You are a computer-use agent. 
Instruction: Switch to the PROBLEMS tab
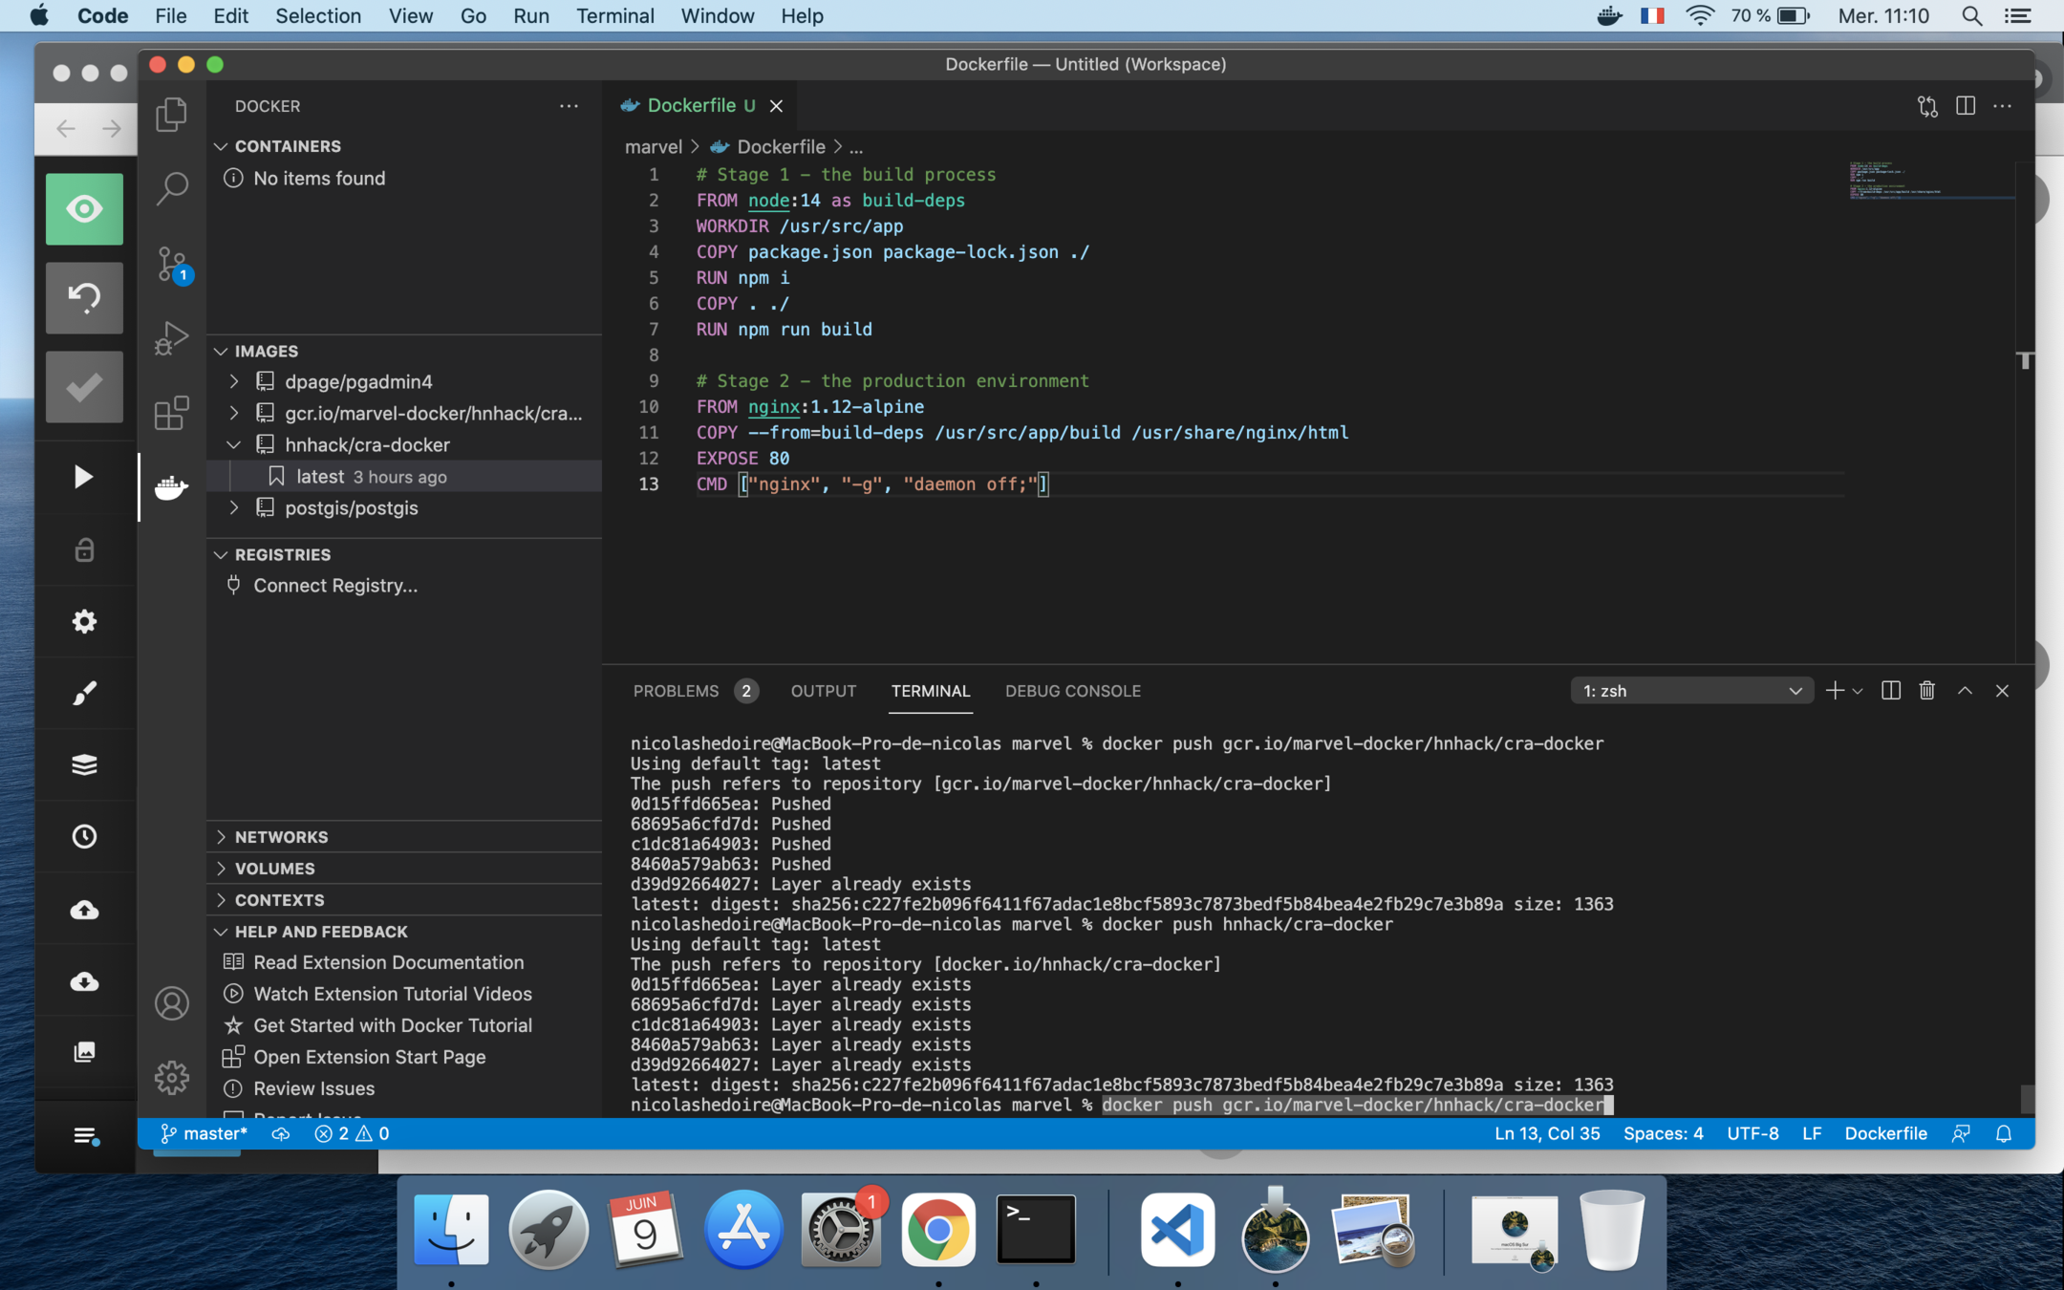click(x=676, y=690)
